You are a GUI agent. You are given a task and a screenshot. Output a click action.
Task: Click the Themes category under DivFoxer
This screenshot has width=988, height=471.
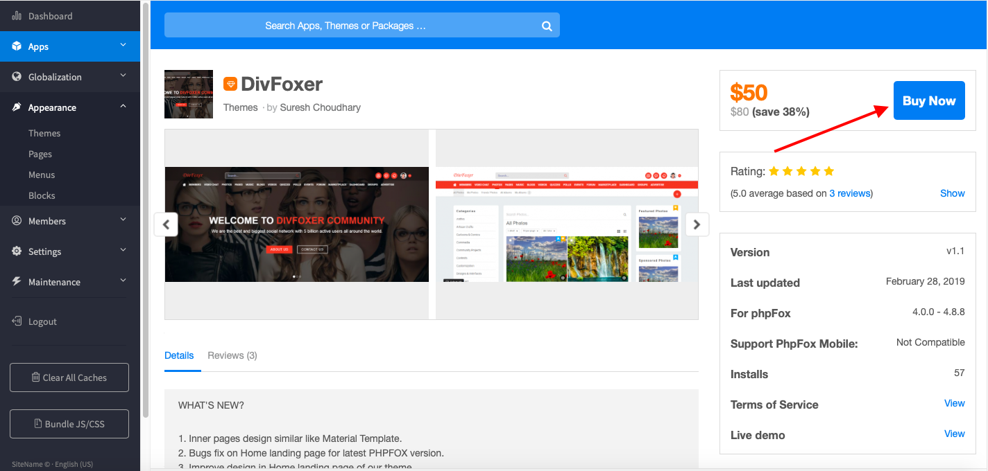pos(241,107)
